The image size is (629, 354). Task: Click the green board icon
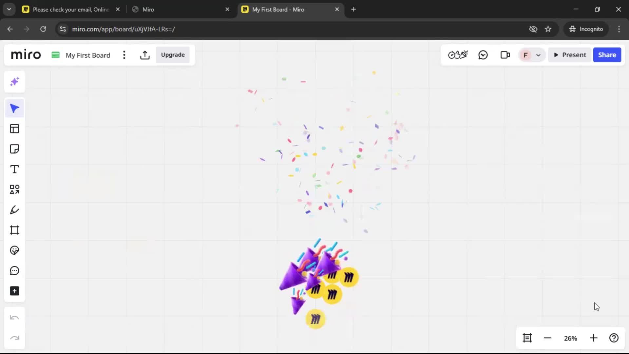point(56,55)
